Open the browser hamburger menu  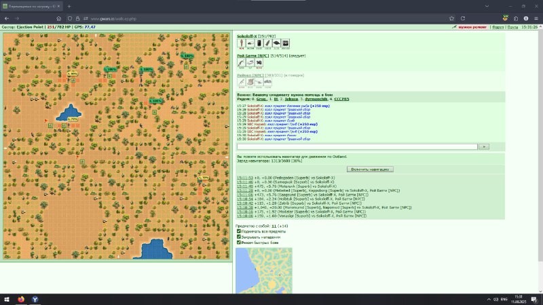point(536,18)
